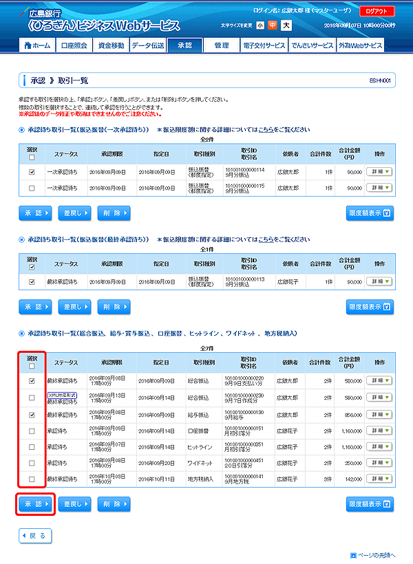The image size is (413, 564).
Task: Check 地方税納入 transaction 101001000000141 checkbox
Action: point(32,479)
